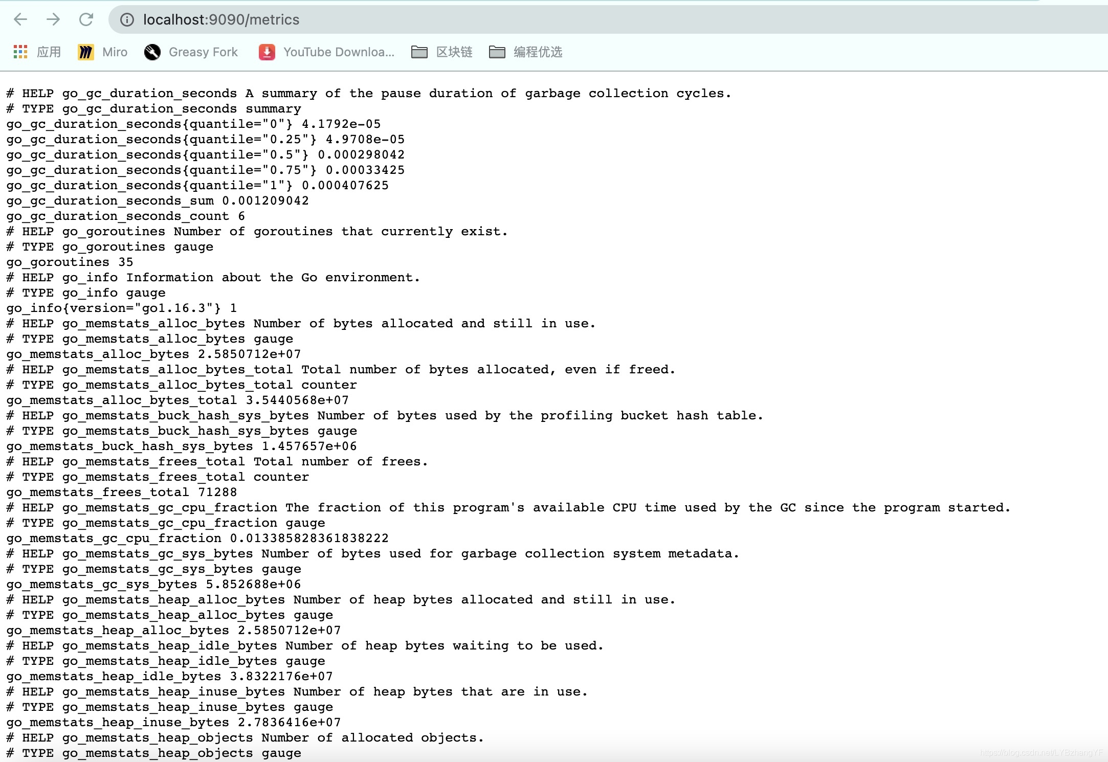The width and height of the screenshot is (1108, 762).
Task: Click go_memstats_alloc_bytes 2.5850712e+07 line
Action: pyautogui.click(x=153, y=354)
